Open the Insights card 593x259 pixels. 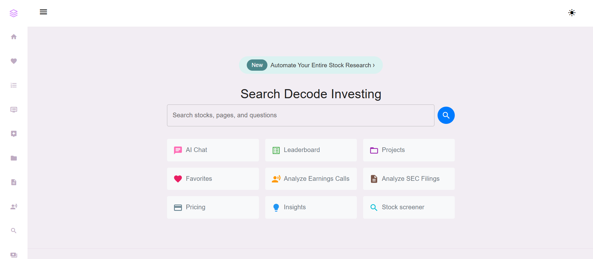tap(311, 207)
